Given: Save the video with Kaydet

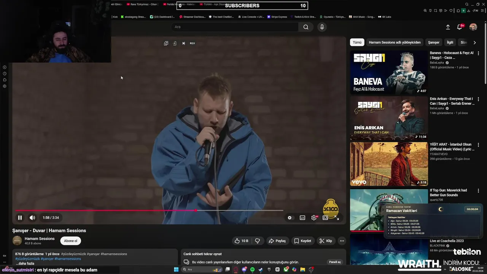Looking at the screenshot, I should tap(302, 241).
